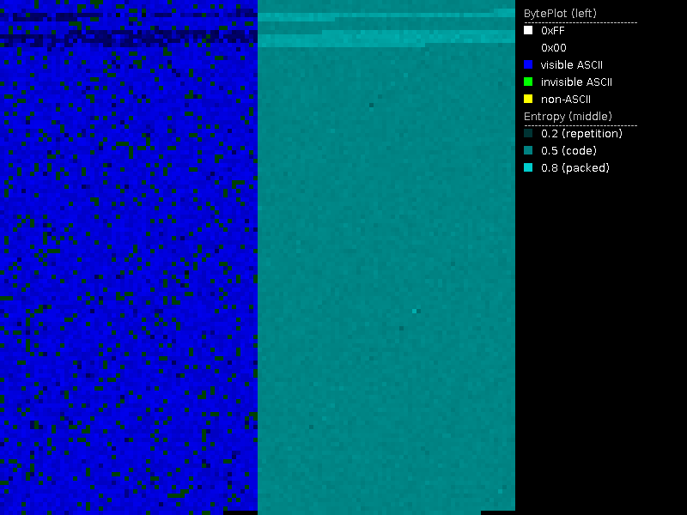This screenshot has width=687, height=515.
Task: Select the 0.2 (repetition) label
Action: [x=581, y=134]
